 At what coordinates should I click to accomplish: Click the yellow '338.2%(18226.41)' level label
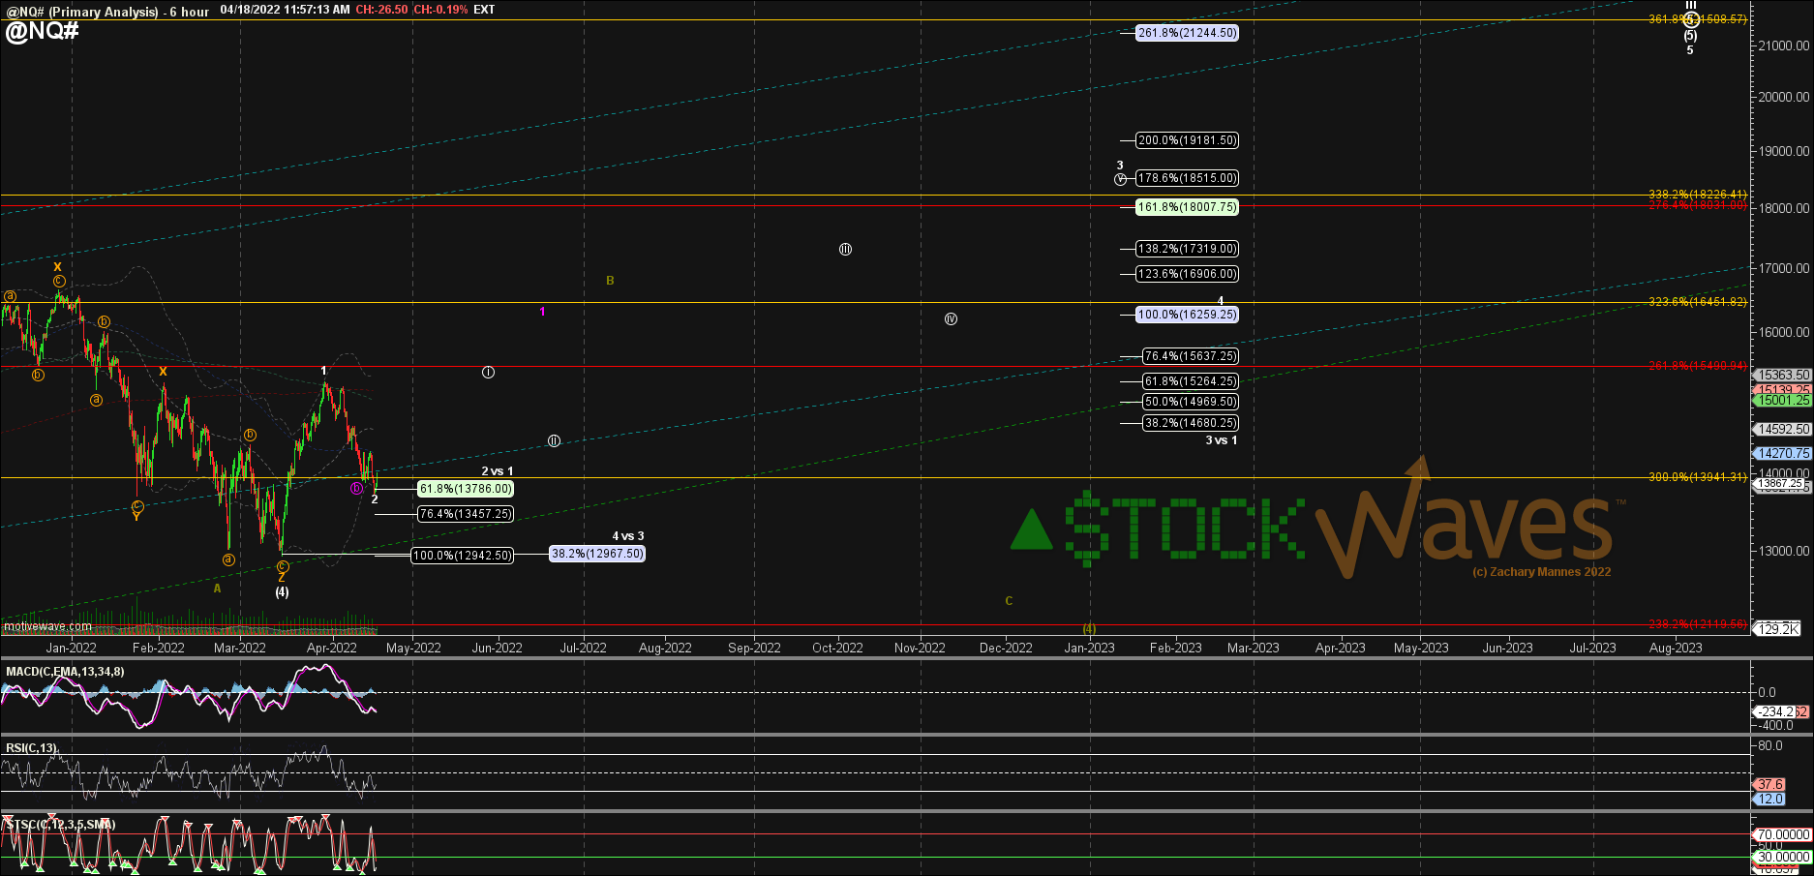click(1698, 195)
